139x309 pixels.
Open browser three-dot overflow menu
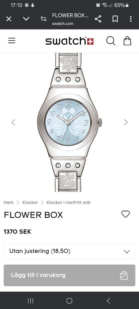click(x=130, y=19)
